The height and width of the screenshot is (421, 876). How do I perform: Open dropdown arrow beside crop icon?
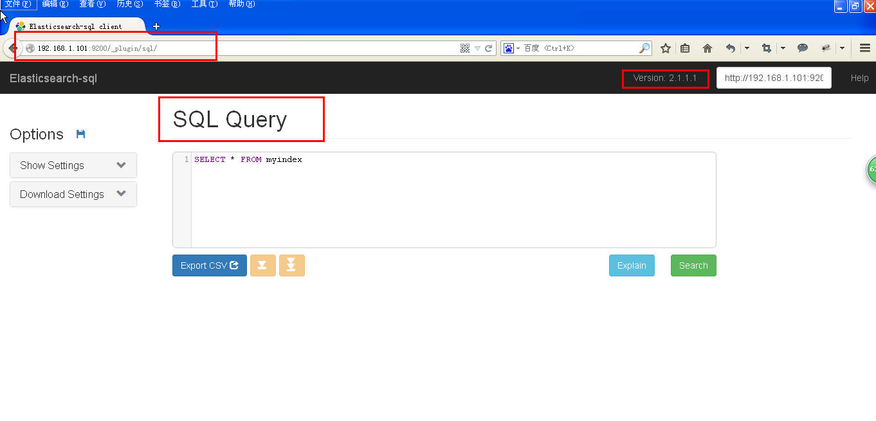coord(783,48)
